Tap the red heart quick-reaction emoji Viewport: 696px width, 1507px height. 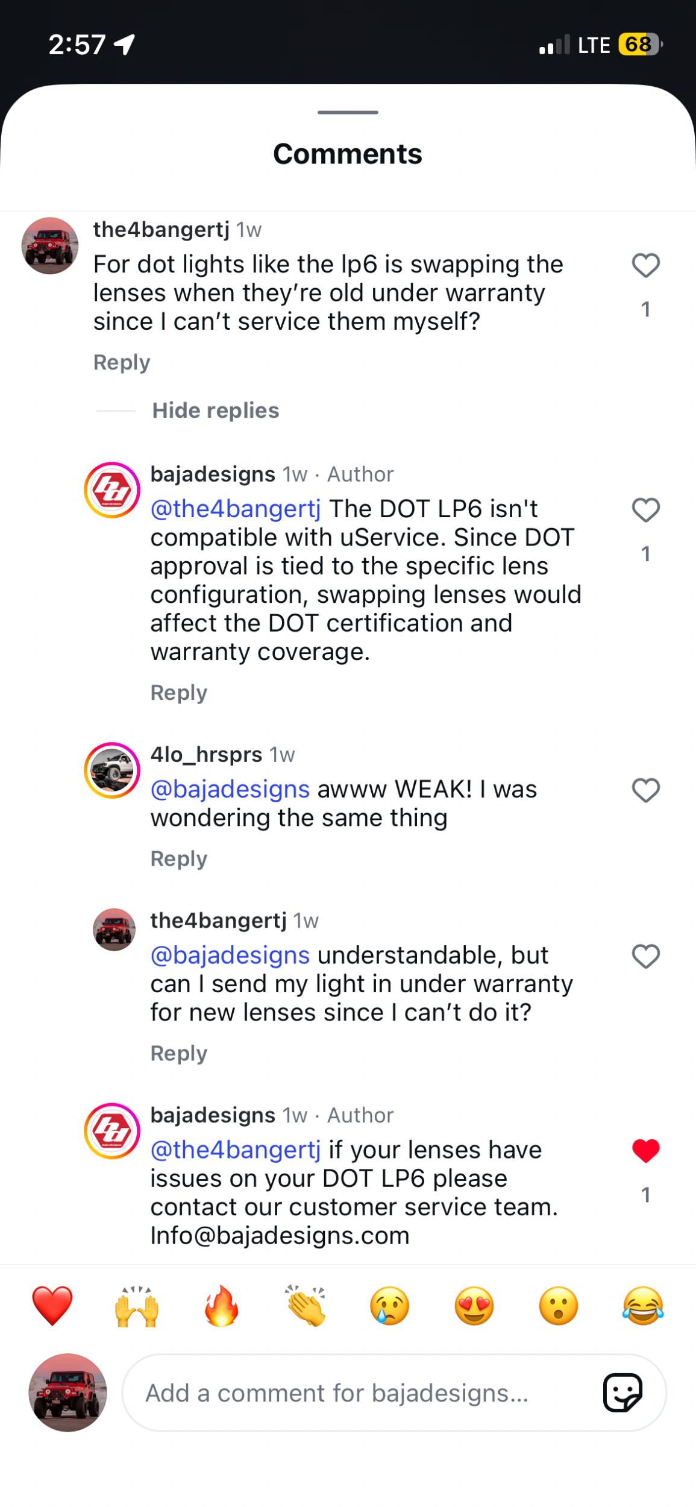(52, 1306)
